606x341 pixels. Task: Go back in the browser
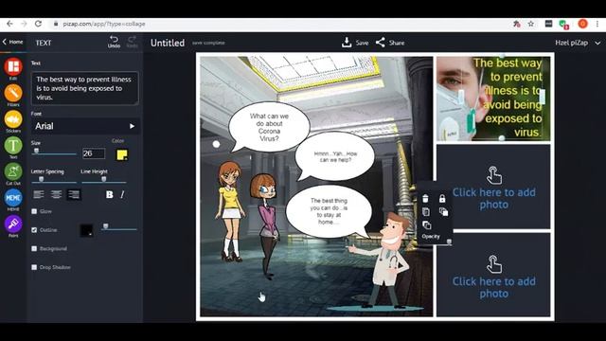[x=9, y=24]
